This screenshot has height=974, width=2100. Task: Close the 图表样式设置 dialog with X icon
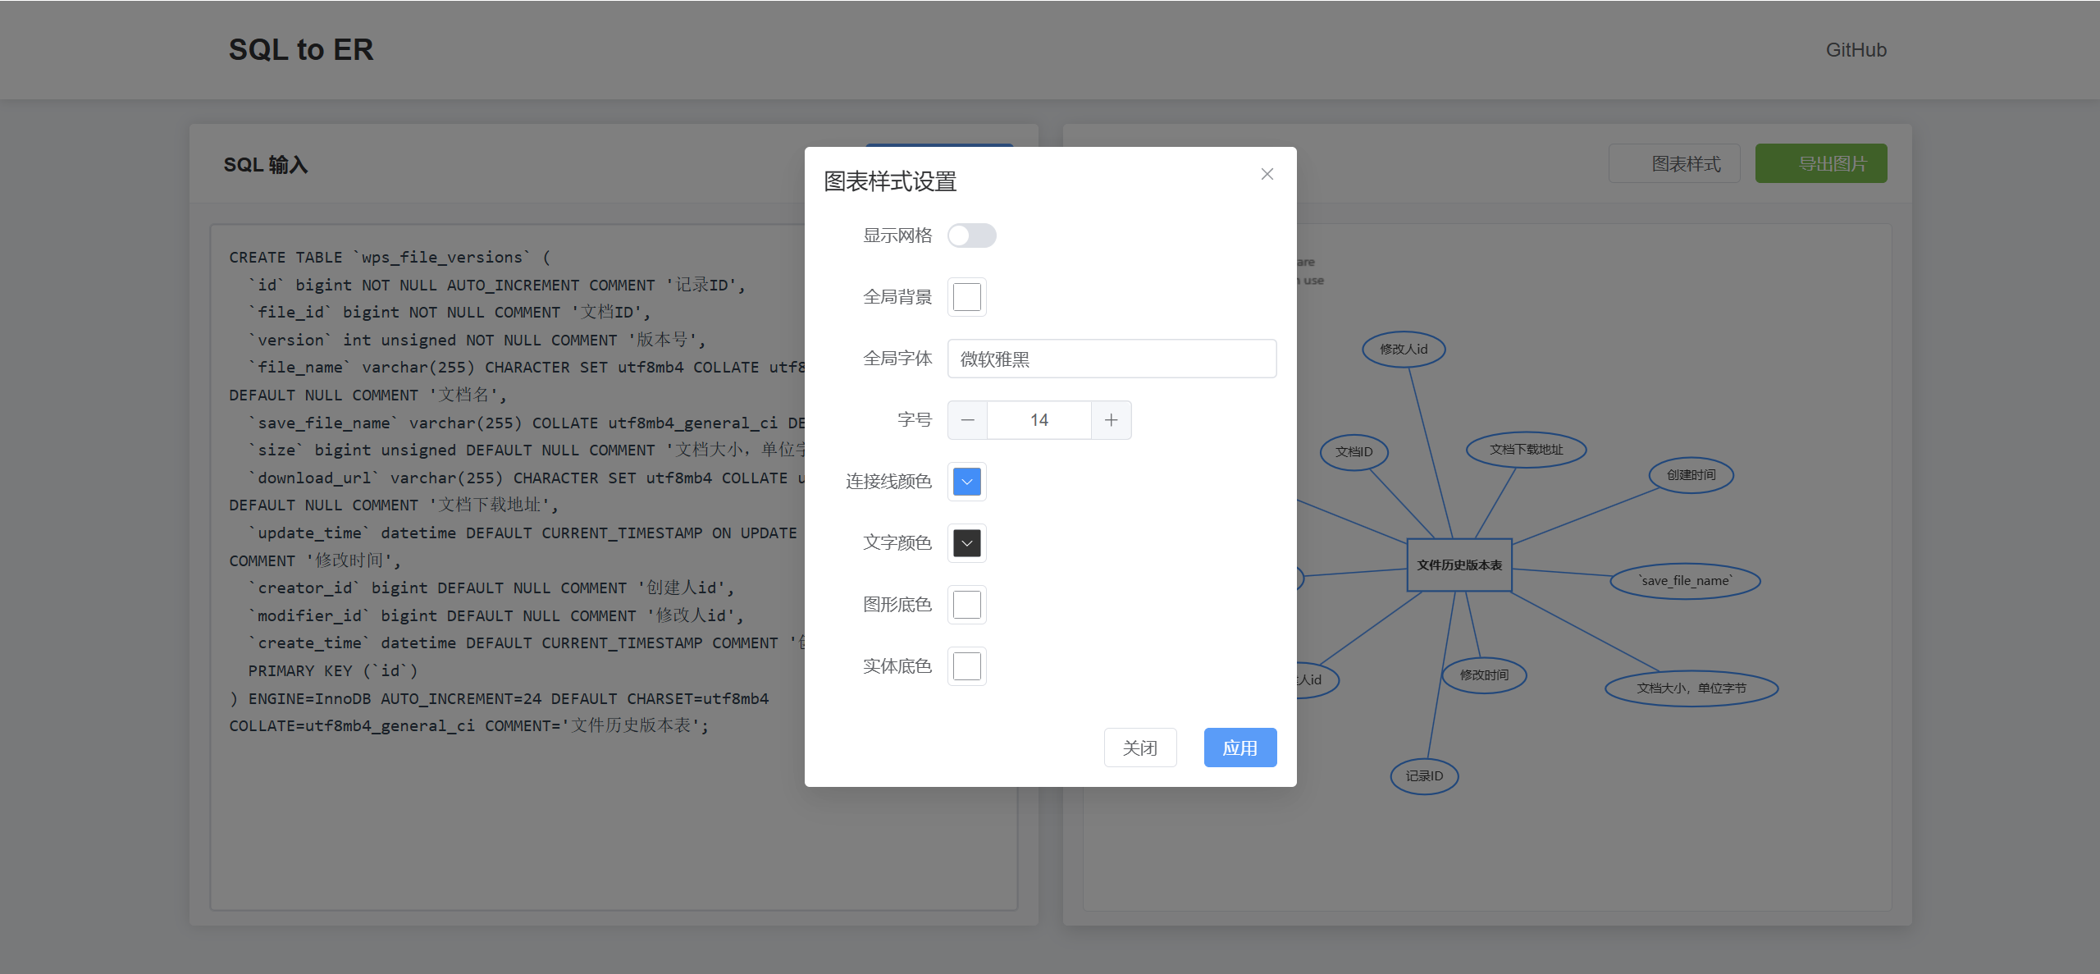1267,174
